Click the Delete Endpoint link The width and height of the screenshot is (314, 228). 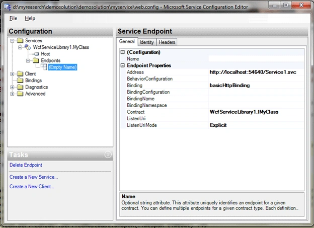coord(26,165)
